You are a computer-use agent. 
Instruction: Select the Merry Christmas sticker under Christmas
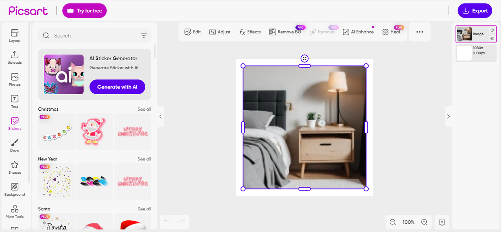[133, 131]
